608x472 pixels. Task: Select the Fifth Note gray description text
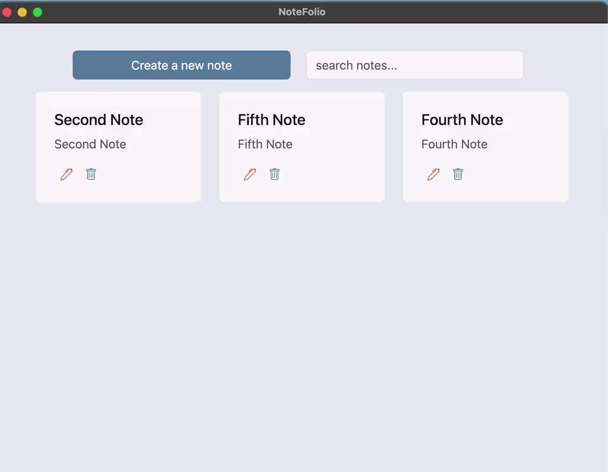pos(265,144)
